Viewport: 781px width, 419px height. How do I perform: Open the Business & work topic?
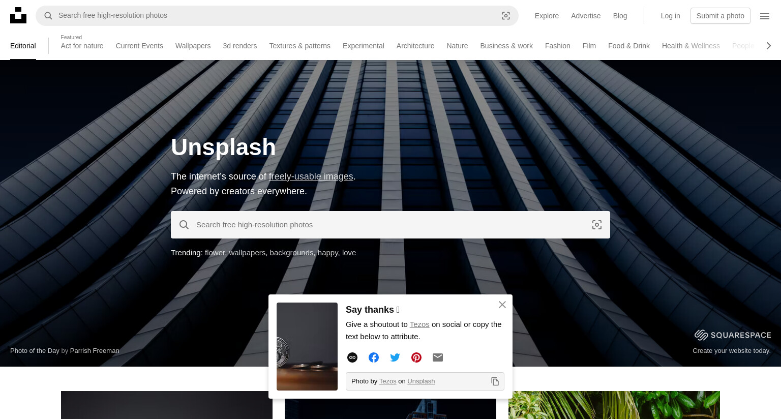[x=506, y=46]
